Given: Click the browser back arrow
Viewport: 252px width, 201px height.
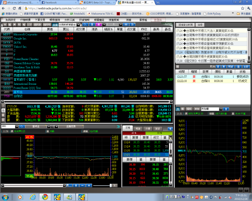Looking at the screenshot, I should point(4,8).
